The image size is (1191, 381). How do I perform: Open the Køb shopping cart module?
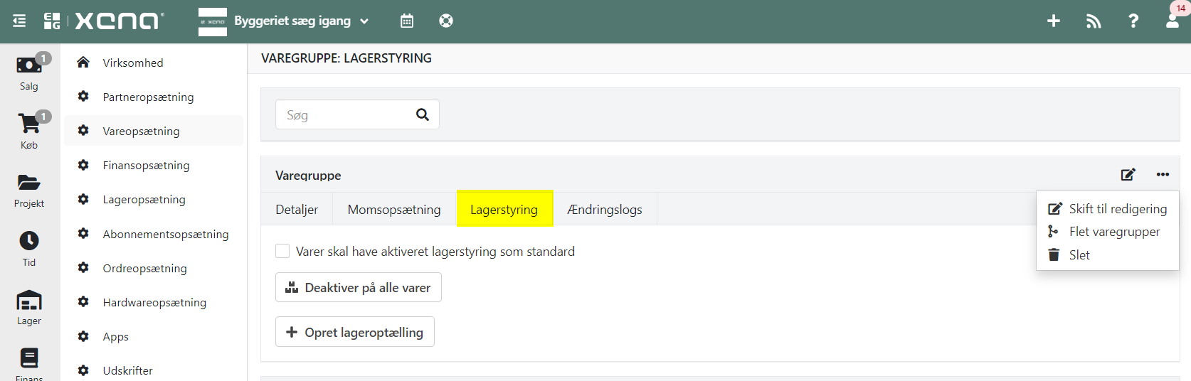pos(29,131)
